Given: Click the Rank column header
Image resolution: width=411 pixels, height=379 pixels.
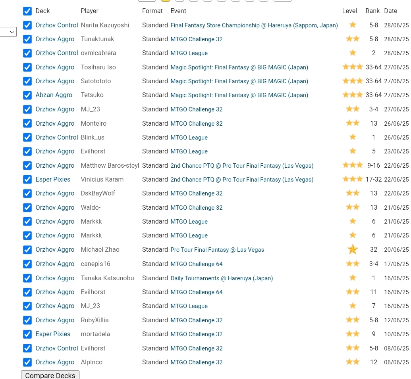Looking at the screenshot, I should [x=372, y=11].
